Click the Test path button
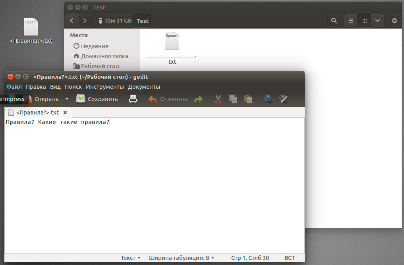 click(143, 21)
